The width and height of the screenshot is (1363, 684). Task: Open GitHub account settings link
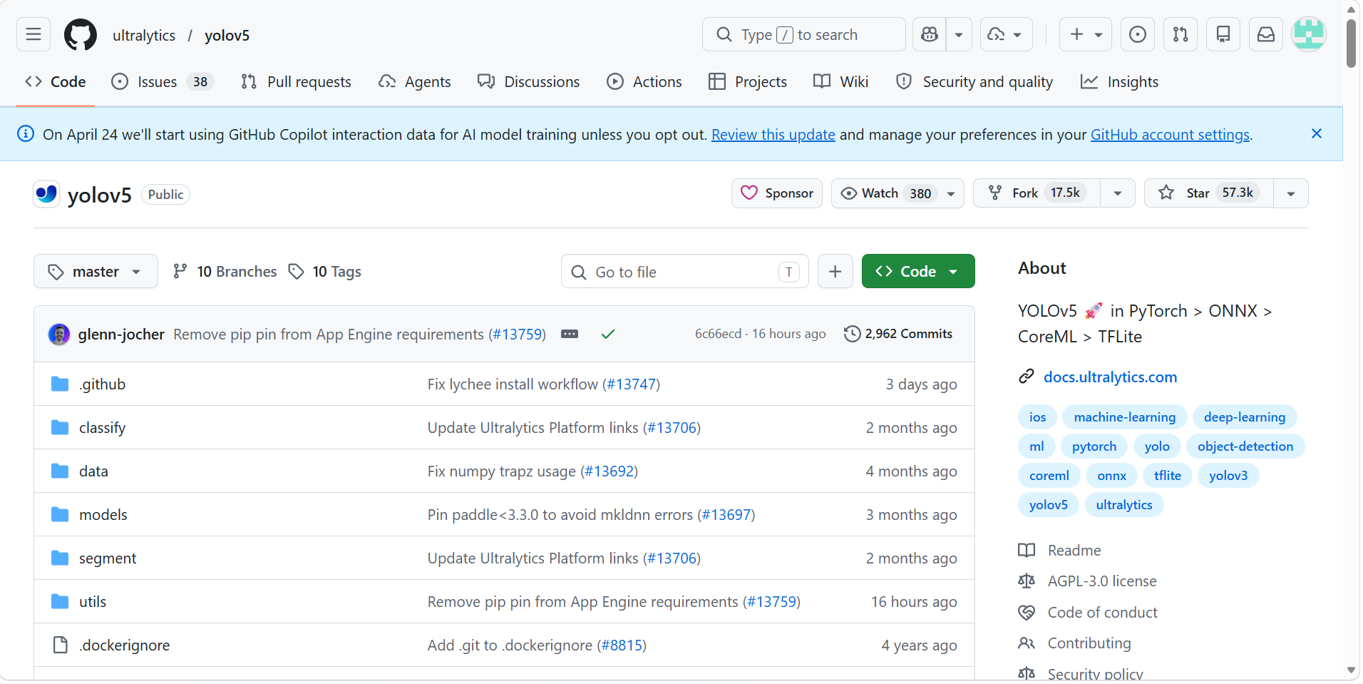pos(1171,135)
